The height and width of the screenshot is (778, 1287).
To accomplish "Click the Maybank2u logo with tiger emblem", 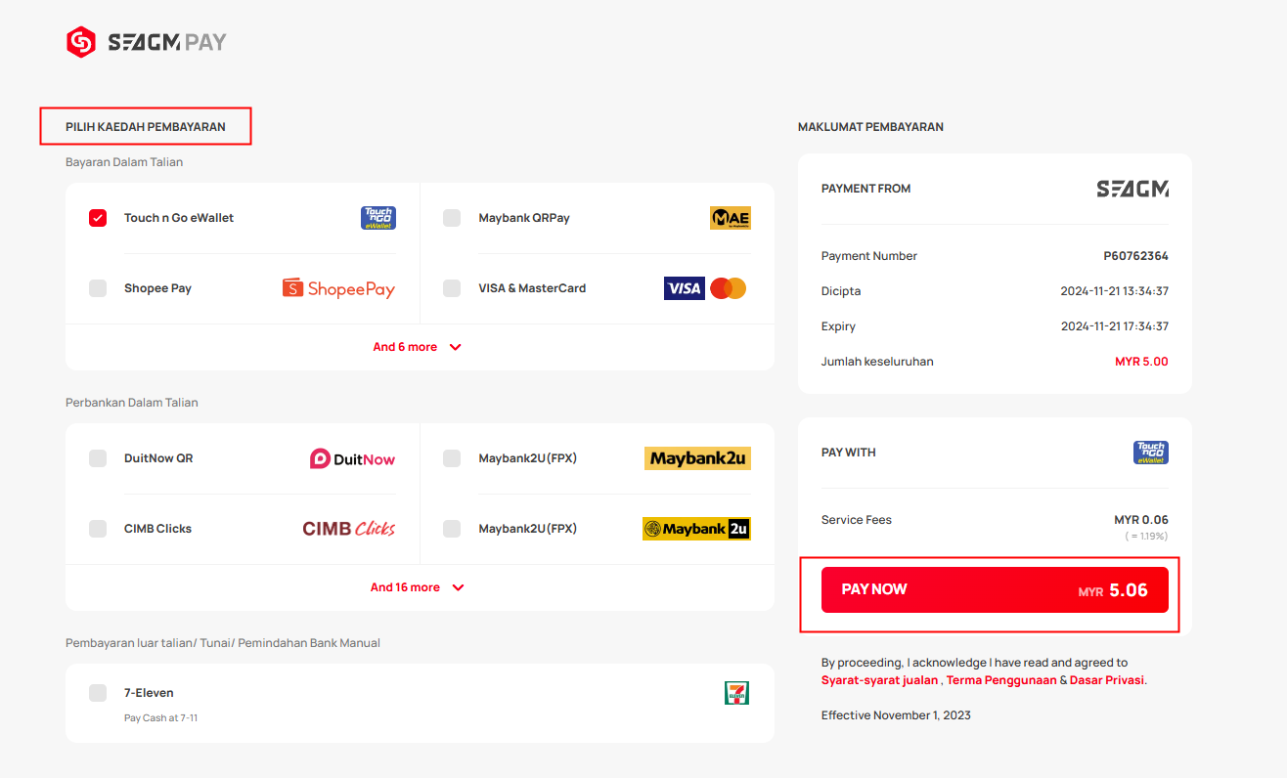I will click(x=696, y=529).
